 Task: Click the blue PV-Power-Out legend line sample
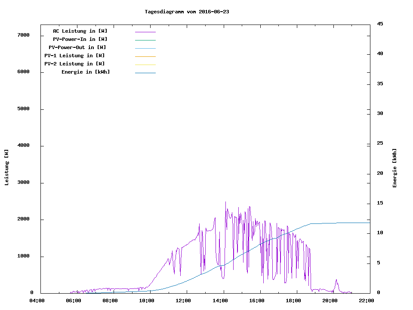[x=145, y=48]
